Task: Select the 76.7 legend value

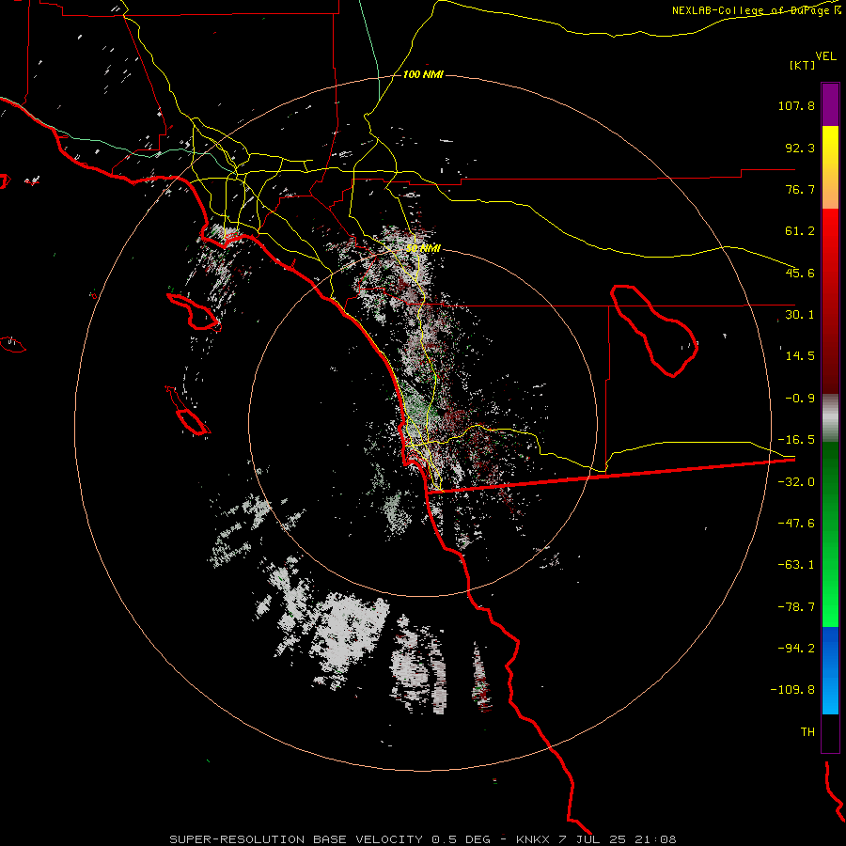Action: point(800,189)
